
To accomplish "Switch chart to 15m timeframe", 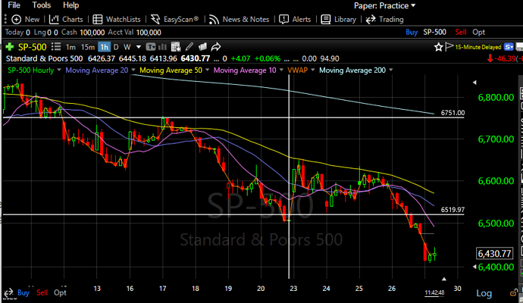I will pyautogui.click(x=88, y=47).
